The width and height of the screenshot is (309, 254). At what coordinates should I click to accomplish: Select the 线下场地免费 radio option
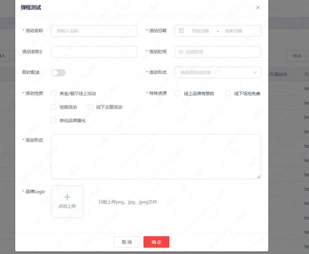tap(228, 93)
